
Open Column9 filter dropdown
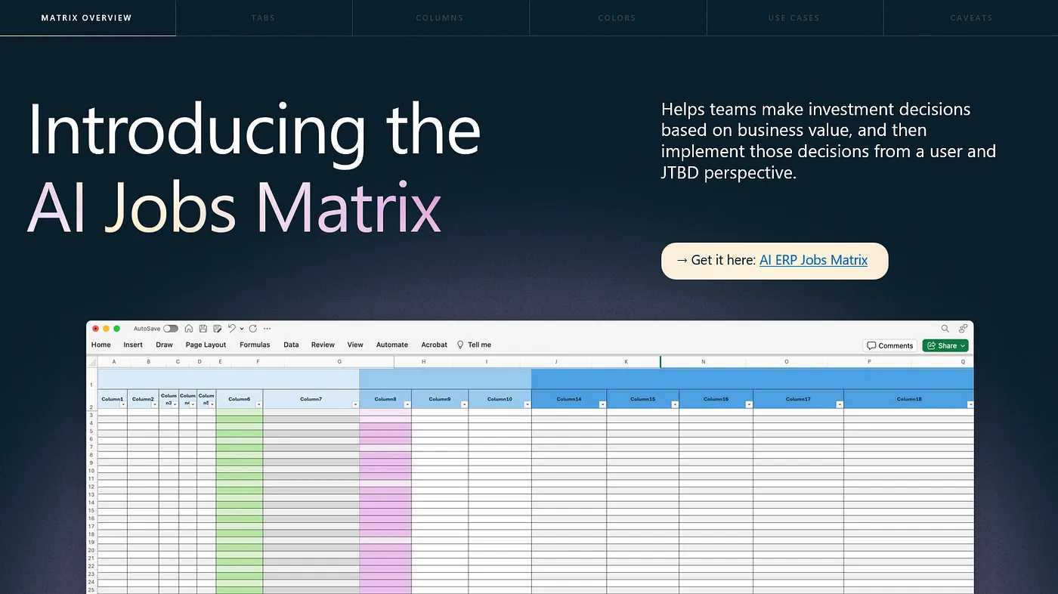(x=464, y=404)
